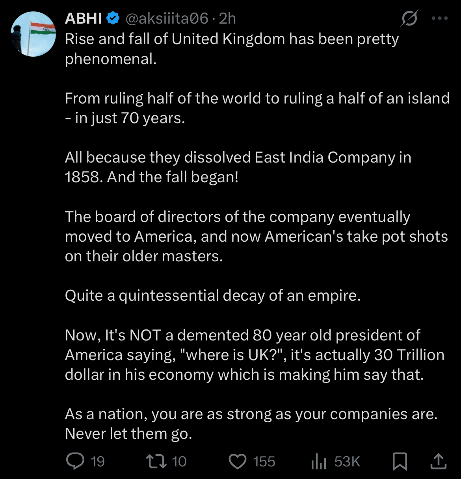Viewport: 461px width, 479px height.
Task: Click the reply speech bubble icon
Action: tap(75, 461)
